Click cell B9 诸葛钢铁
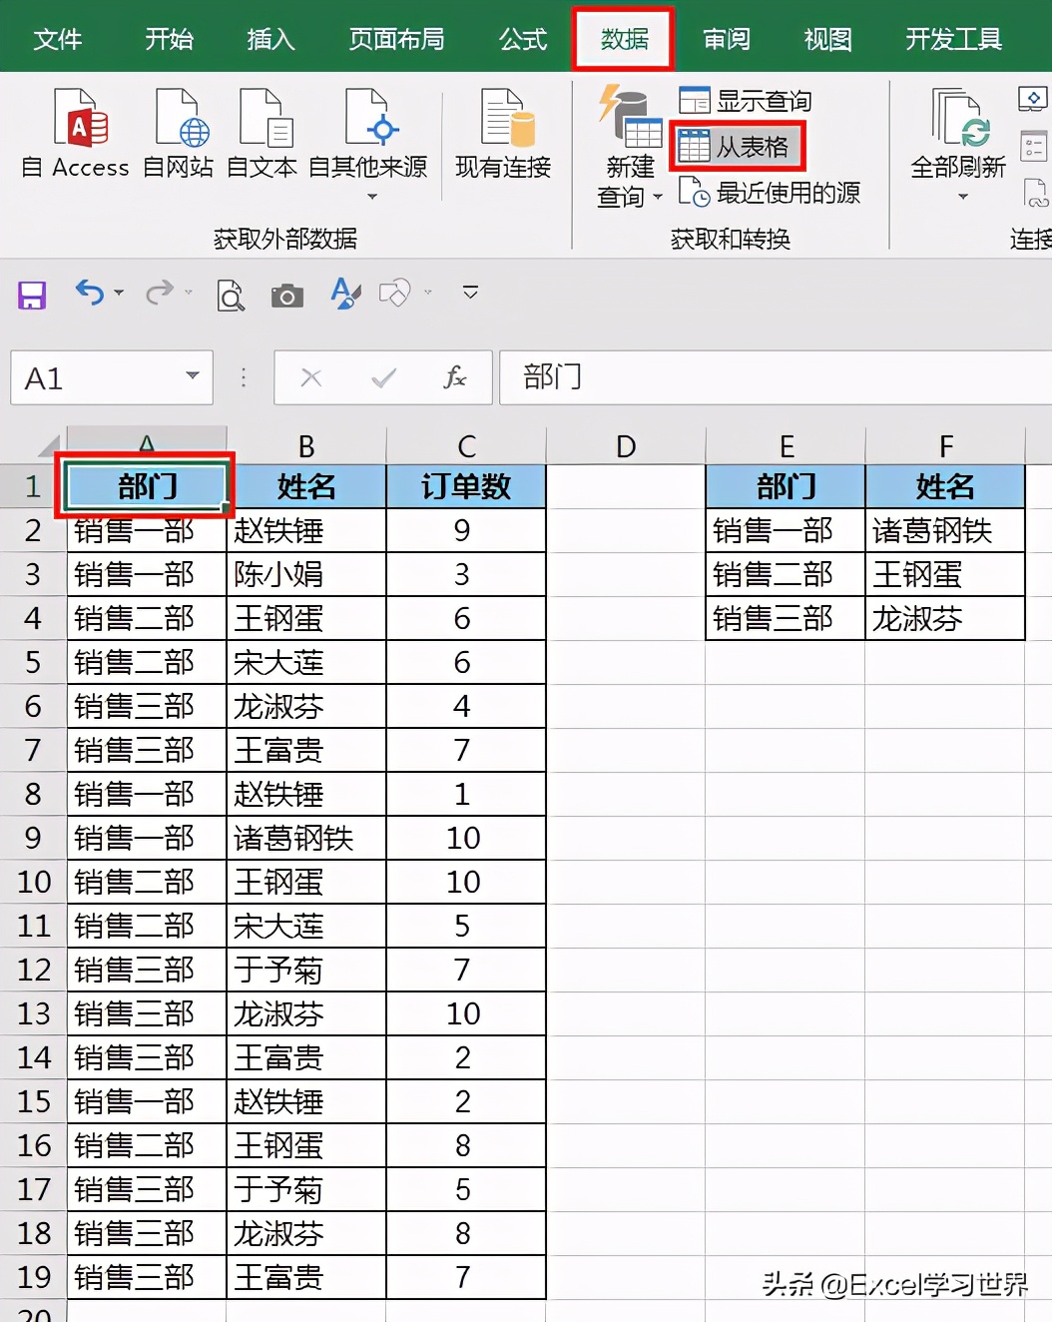Viewport: 1052px width, 1322px height. pos(306,838)
